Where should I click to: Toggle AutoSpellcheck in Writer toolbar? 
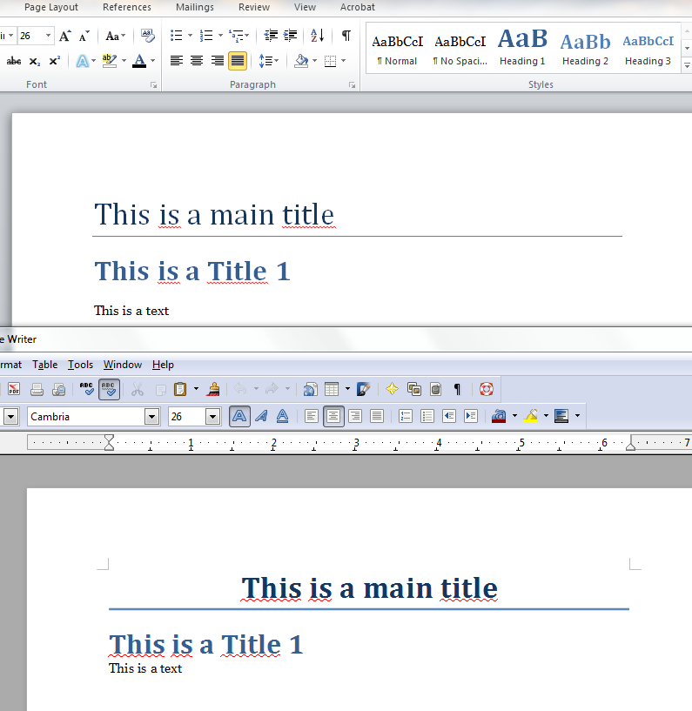click(109, 389)
